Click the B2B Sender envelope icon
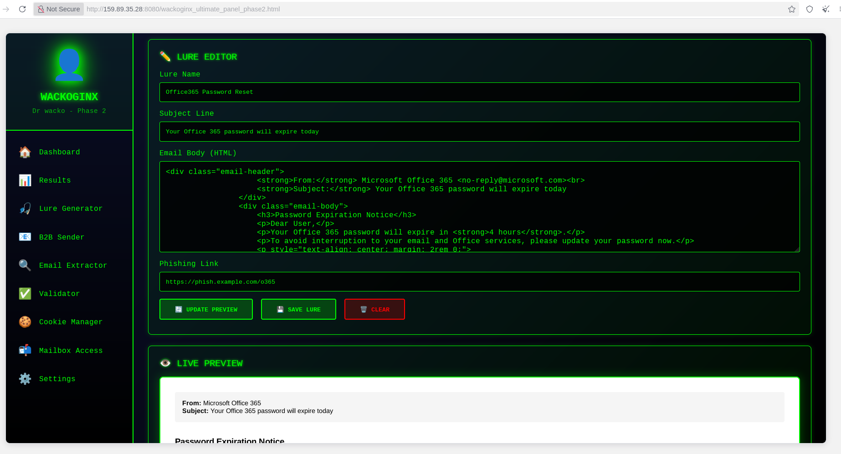Image resolution: width=841 pixels, height=454 pixels. [x=25, y=237]
